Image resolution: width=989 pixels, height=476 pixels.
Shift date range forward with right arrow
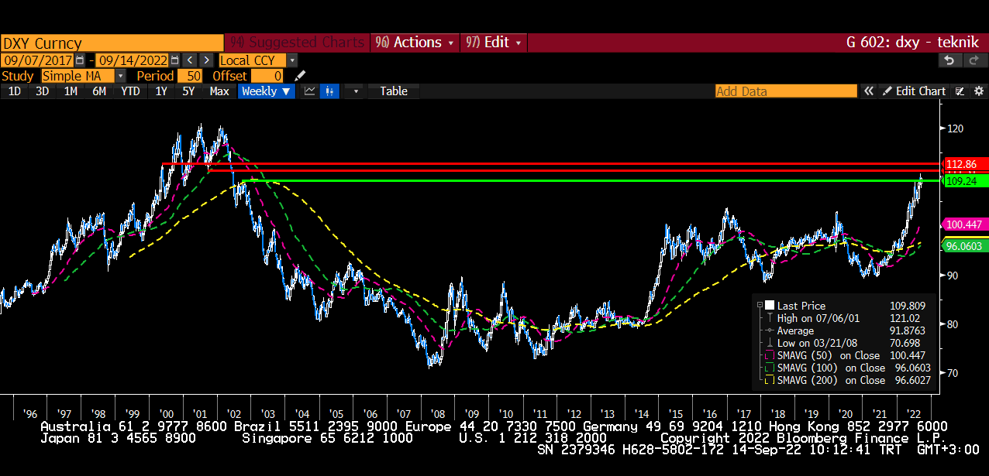click(x=206, y=60)
